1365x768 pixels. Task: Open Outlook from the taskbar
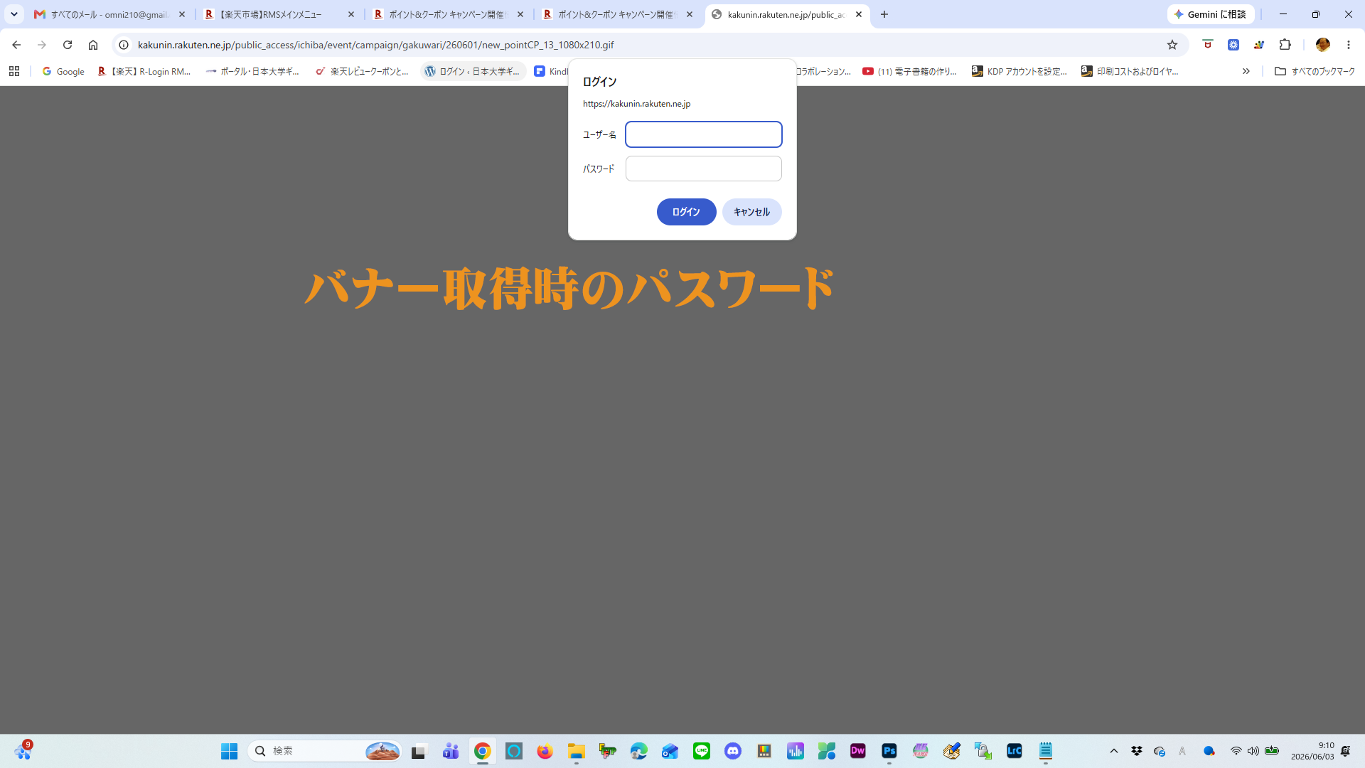point(670,751)
